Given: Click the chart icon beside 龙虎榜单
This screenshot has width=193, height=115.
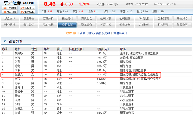Looking at the screenshot, I should 23,12.
